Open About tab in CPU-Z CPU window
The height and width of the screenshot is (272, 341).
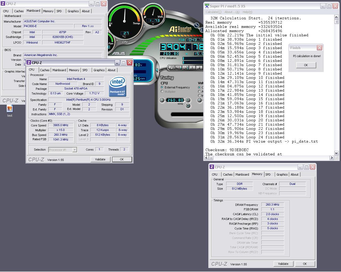click(x=112, y=70)
